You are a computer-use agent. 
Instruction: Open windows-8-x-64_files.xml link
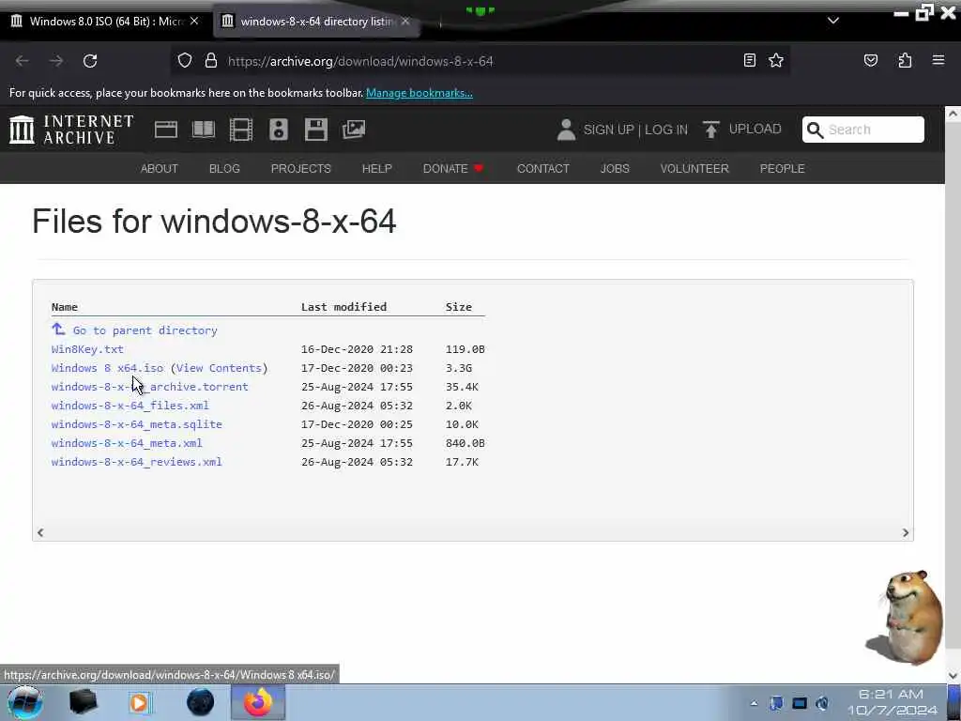(x=130, y=406)
